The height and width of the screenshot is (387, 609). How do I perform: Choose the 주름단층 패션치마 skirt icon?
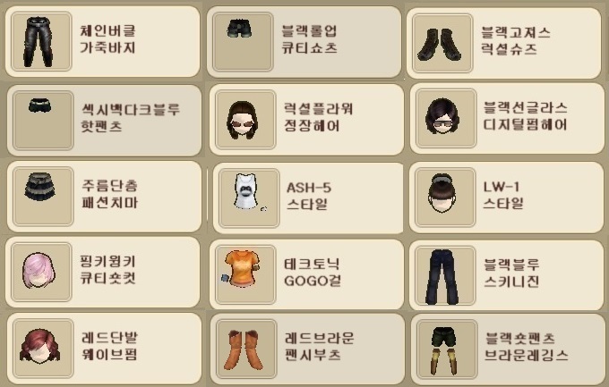coord(43,197)
